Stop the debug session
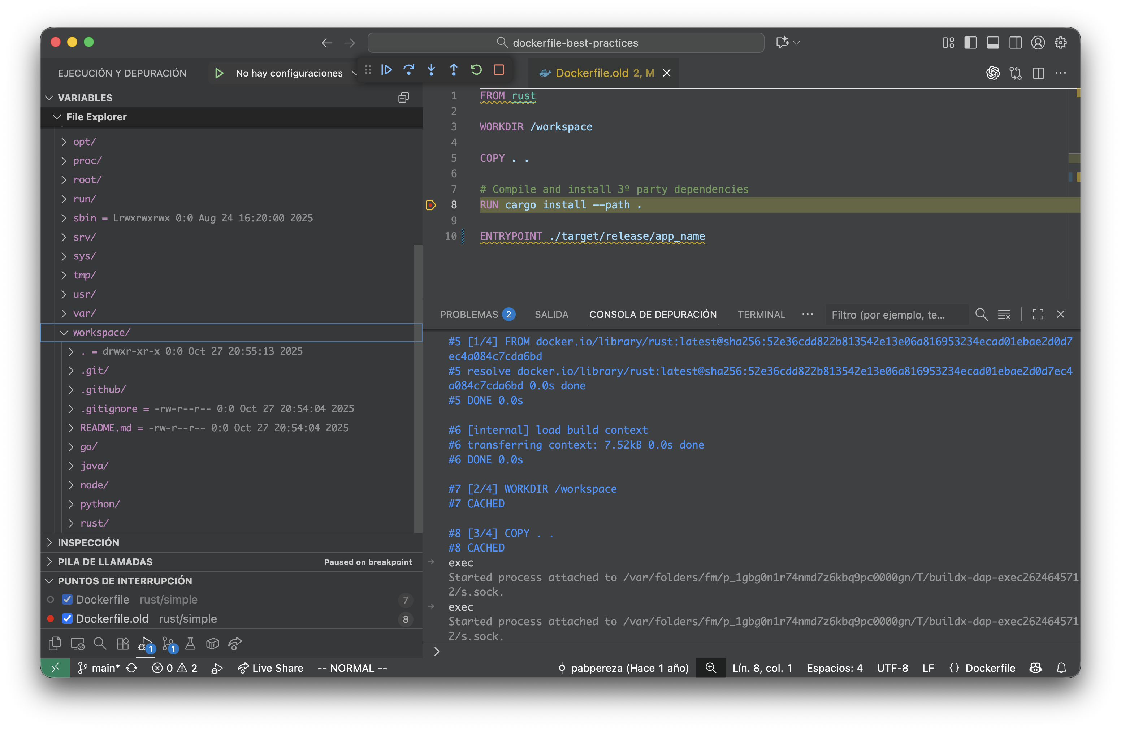The image size is (1121, 731). tap(499, 70)
